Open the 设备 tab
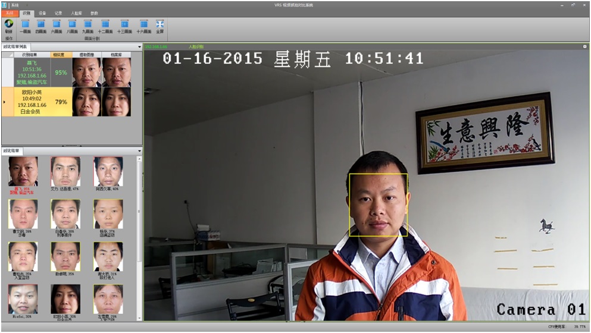The height and width of the screenshot is (333, 591). pos(42,13)
